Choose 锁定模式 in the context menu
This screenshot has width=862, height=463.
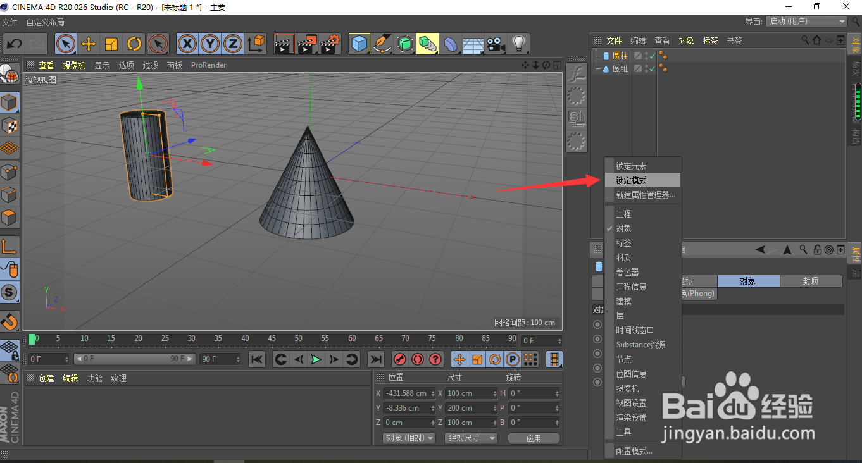[642, 180]
